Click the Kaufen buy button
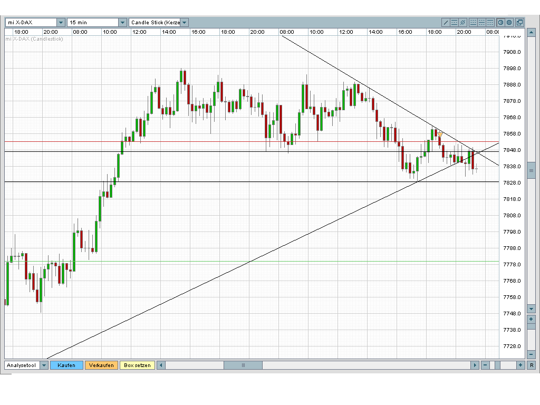 pyautogui.click(x=66, y=365)
